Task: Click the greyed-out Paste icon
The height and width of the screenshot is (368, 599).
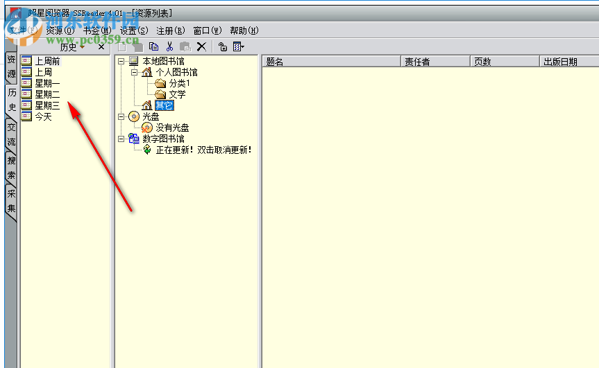Action: 185,46
